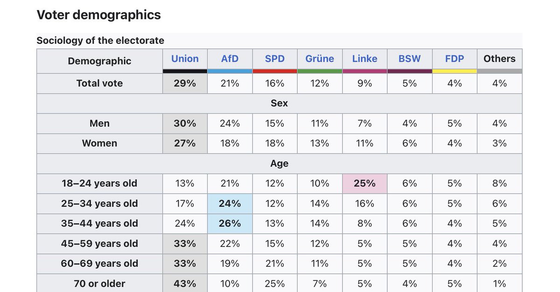Click the yellow FDP color bar
The height and width of the screenshot is (292, 560).
click(454, 71)
